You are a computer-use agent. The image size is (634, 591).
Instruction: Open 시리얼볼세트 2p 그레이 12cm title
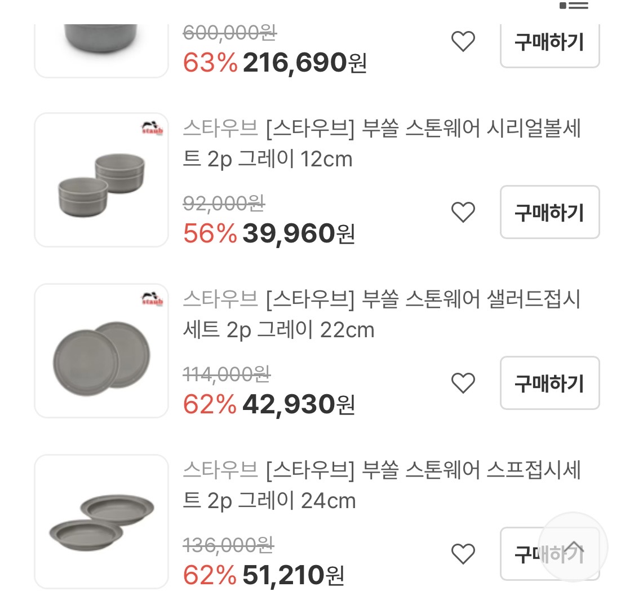point(382,144)
